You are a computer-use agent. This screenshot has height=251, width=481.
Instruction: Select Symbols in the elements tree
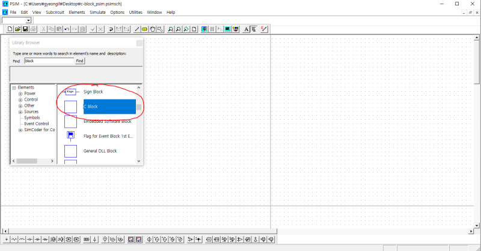tap(32, 117)
